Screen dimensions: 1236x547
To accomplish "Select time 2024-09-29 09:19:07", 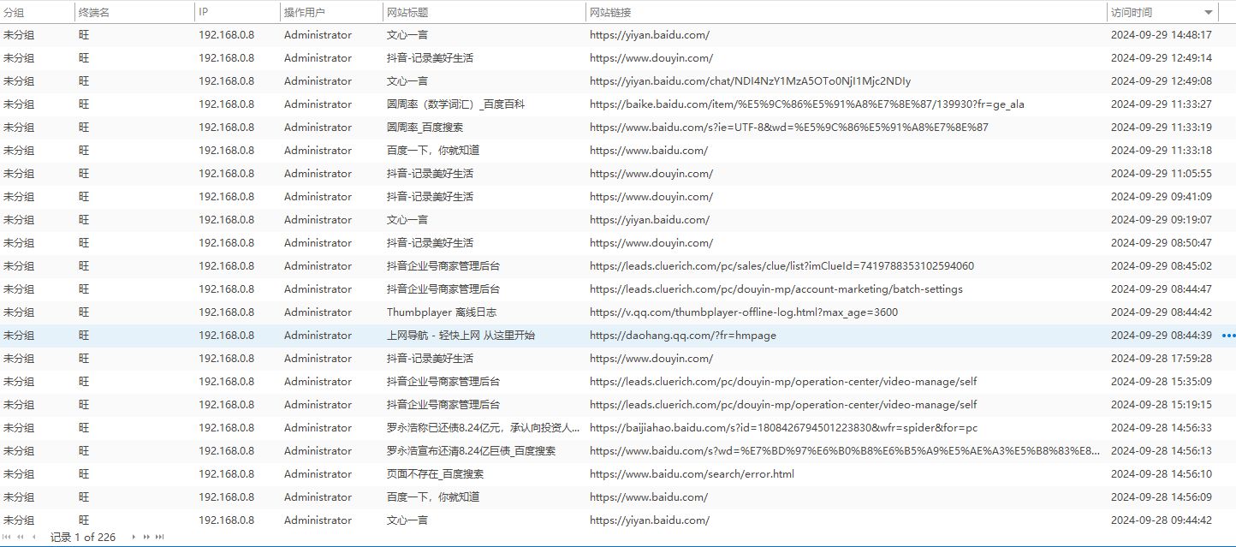I will [x=1162, y=220].
